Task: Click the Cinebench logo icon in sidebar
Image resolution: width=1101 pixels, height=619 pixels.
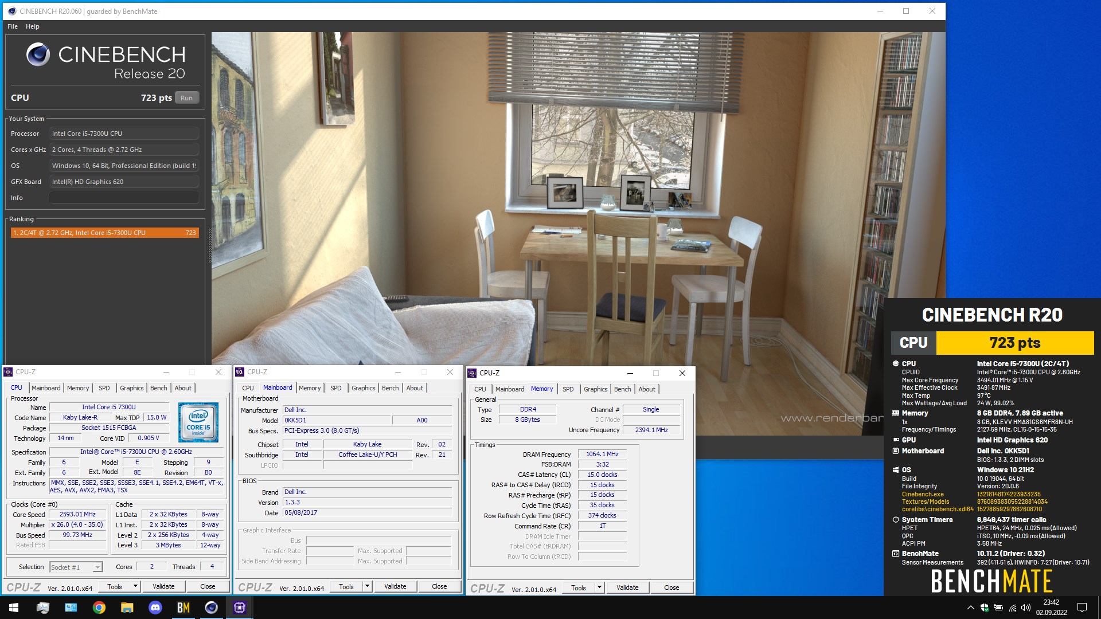Action: (x=38, y=54)
